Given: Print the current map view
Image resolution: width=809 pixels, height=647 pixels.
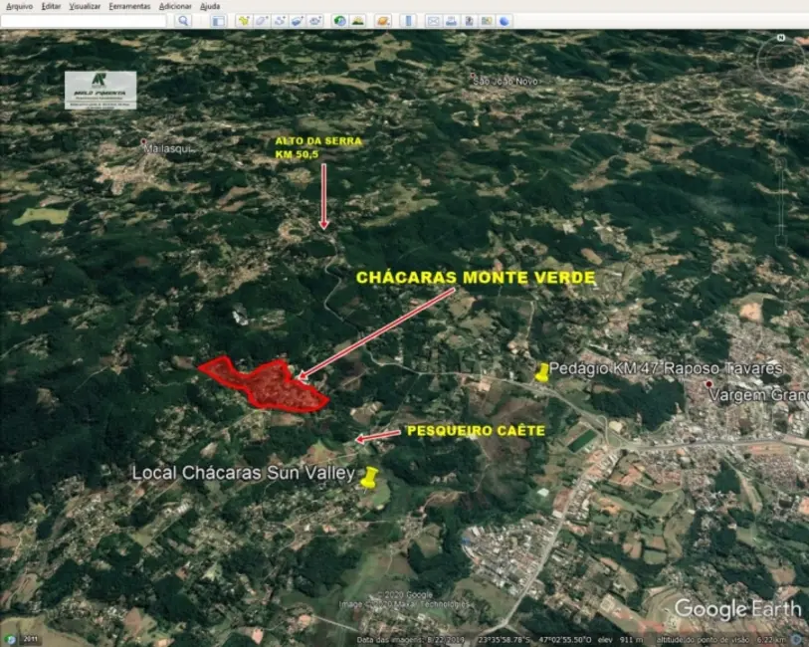Looking at the screenshot, I should coord(450,20).
